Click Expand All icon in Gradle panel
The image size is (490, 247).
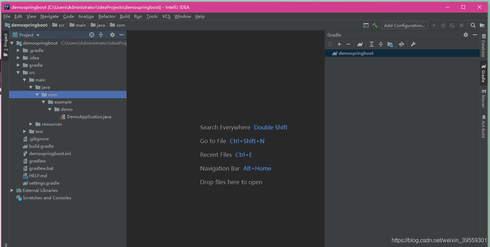pyautogui.click(x=372, y=44)
